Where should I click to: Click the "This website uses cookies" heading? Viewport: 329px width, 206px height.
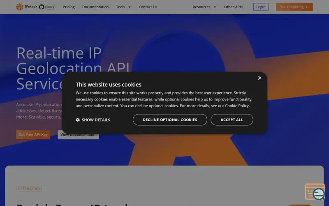point(109,84)
